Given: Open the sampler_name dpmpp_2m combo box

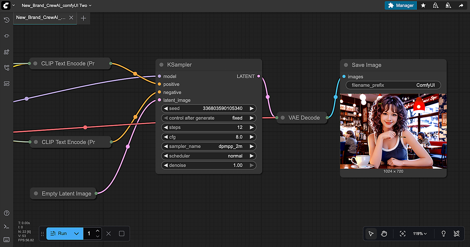Looking at the screenshot, I should pos(209,146).
